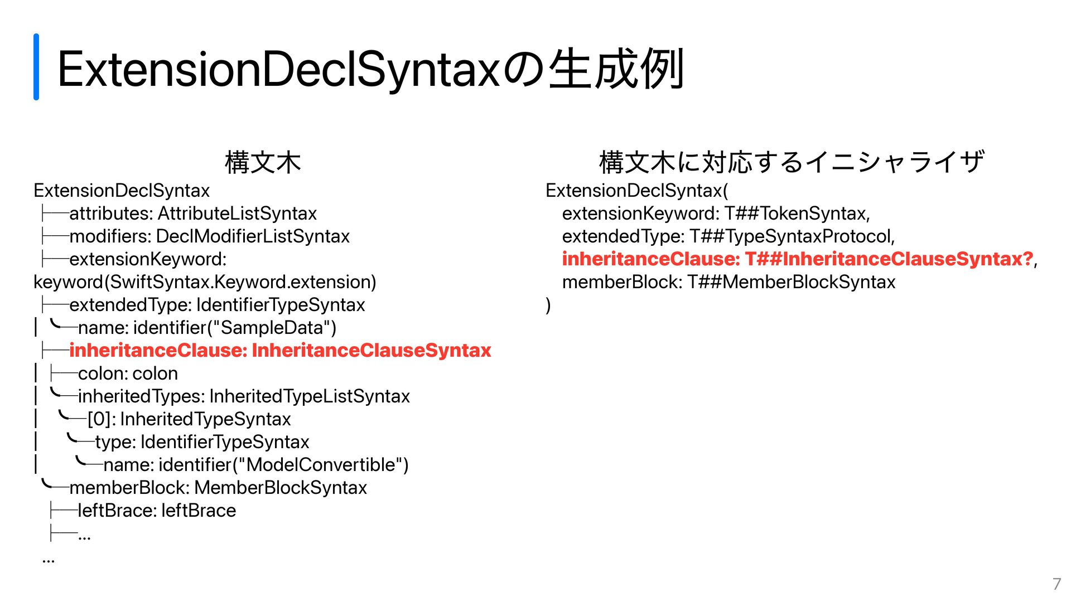Click red inheritanceClause: T##InheritanceClauseSyntax? parameter

click(x=798, y=259)
